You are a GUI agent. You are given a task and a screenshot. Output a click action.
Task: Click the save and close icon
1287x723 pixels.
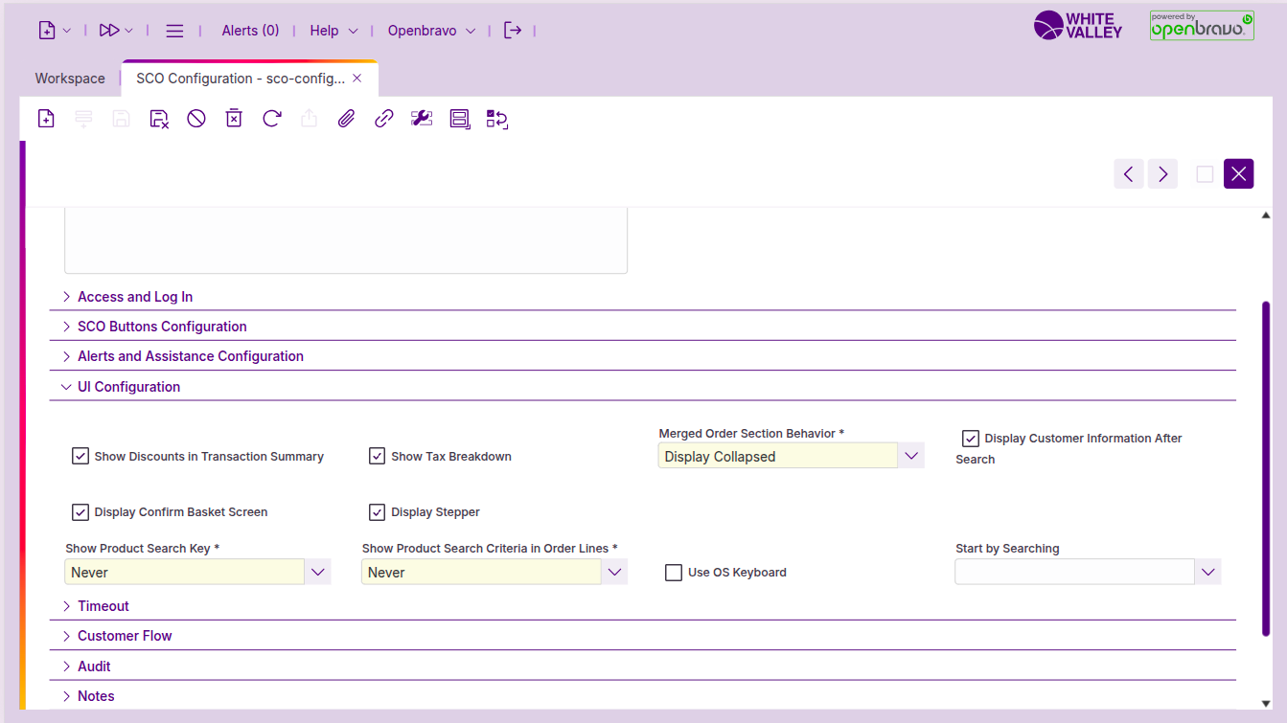159,119
